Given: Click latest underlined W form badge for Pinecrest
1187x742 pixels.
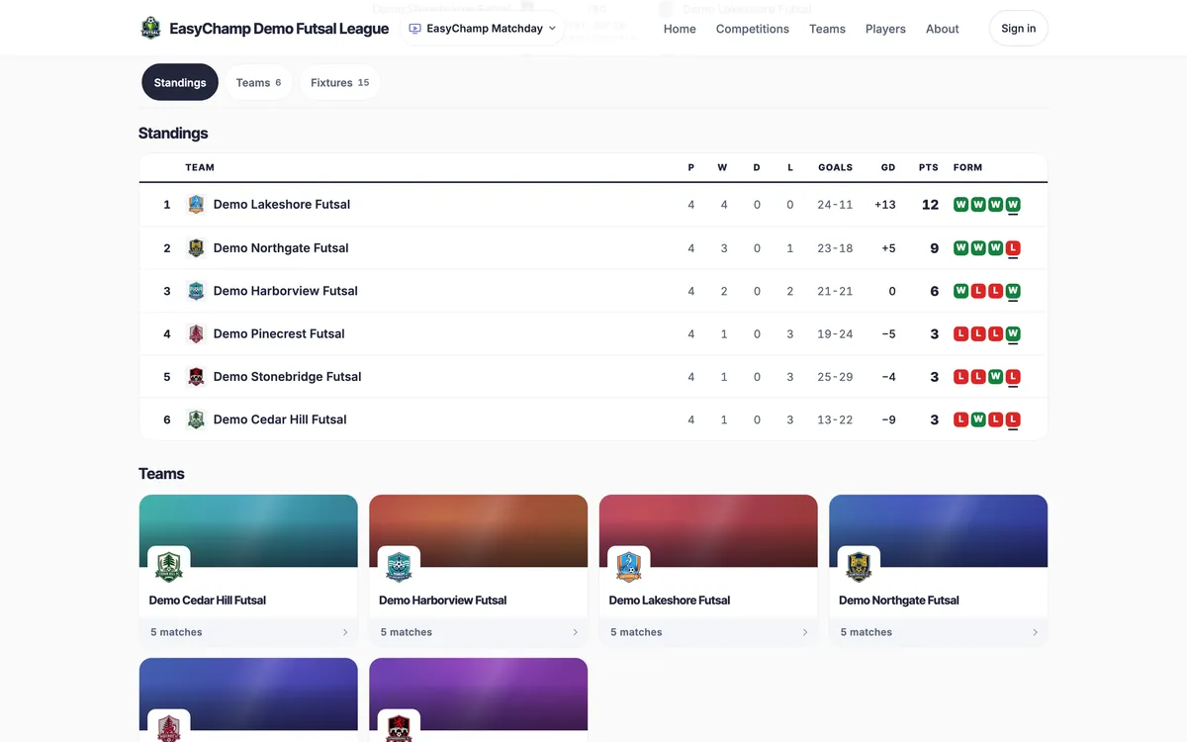Looking at the screenshot, I should tap(1013, 333).
